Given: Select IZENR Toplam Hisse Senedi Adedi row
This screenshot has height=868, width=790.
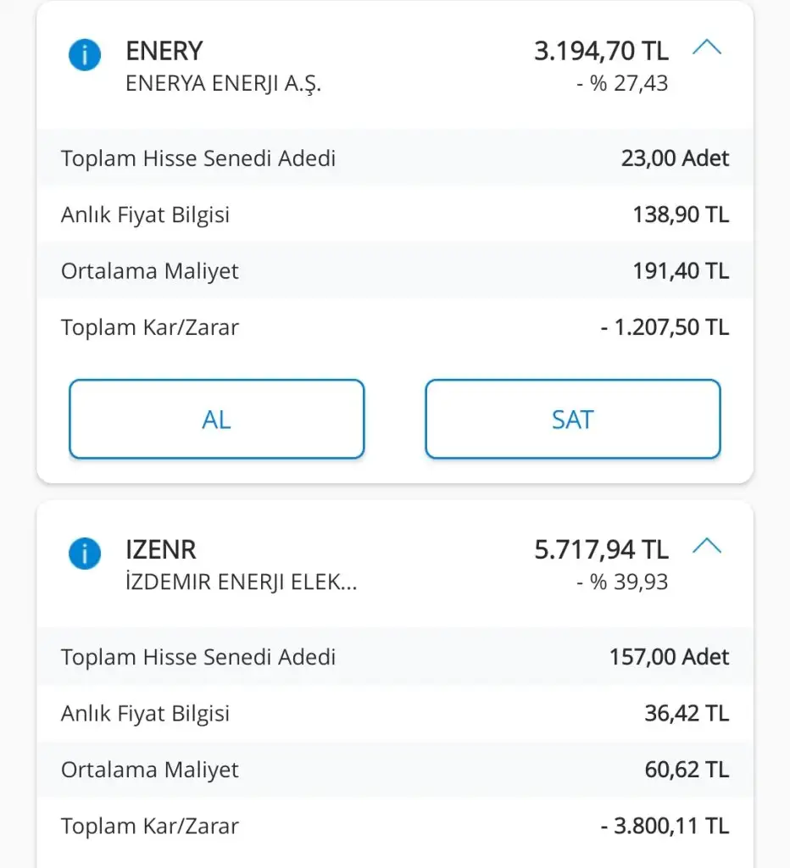Looking at the screenshot, I should pos(395,656).
